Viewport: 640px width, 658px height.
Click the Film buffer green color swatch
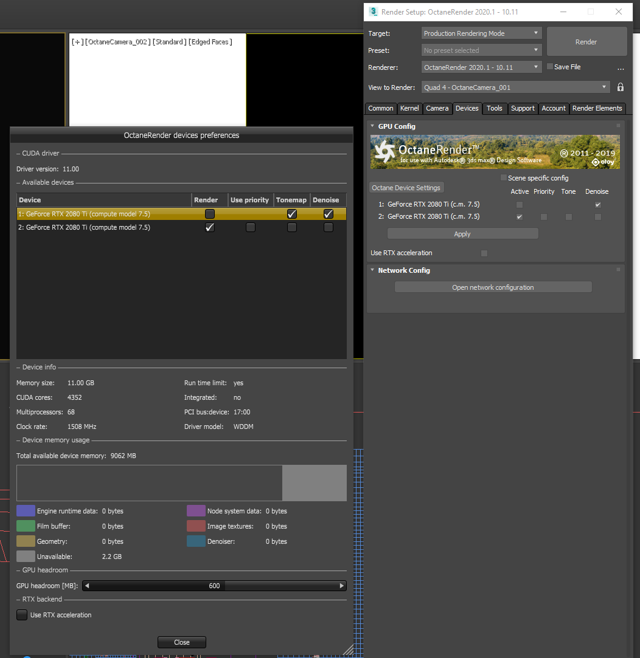[x=26, y=526]
